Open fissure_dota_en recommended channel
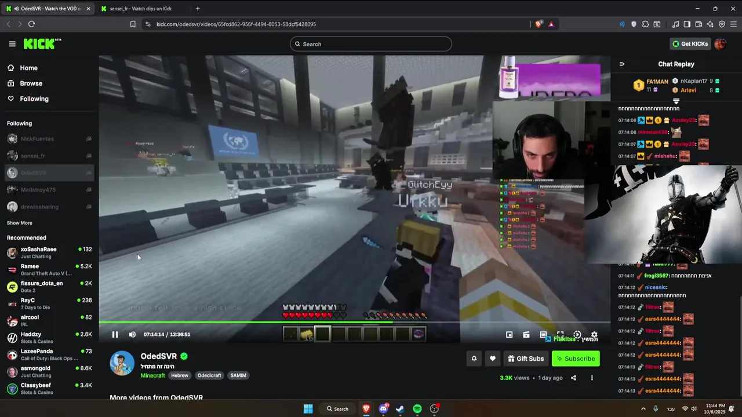 coord(49,287)
